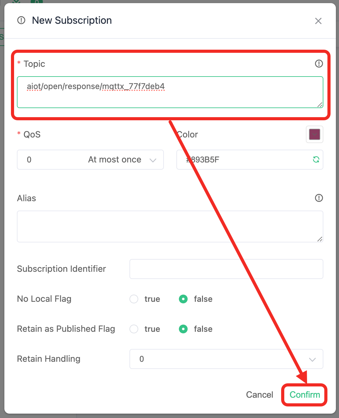Click the Alias field resize handle

(x=320, y=239)
